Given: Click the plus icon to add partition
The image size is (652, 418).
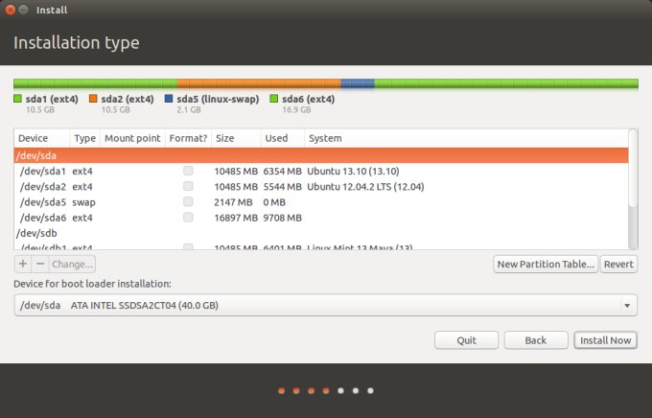Looking at the screenshot, I should (x=23, y=264).
